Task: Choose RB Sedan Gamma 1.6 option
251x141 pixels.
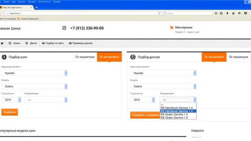Action: [178, 117]
